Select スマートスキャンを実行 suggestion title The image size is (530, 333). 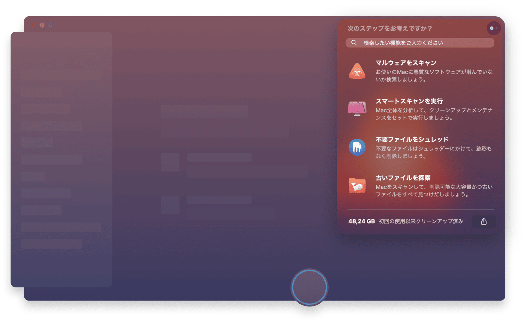coord(409,101)
